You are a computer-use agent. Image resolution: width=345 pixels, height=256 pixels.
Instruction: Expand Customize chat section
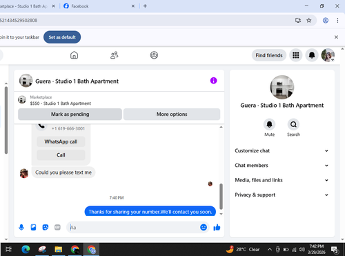(x=282, y=150)
